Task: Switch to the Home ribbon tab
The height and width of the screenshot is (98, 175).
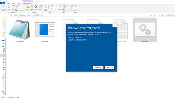Action: pyautogui.click(x=8, y=3)
